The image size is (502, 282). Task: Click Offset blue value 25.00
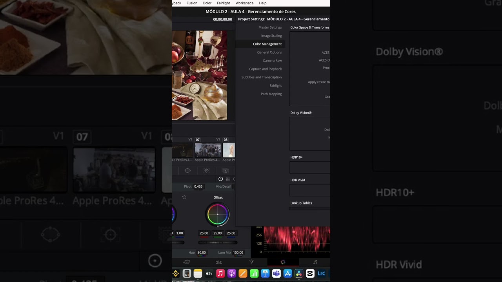[231, 233]
